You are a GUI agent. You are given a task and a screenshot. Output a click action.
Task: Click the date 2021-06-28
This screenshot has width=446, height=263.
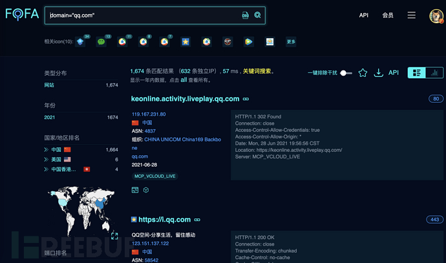tap(144, 165)
